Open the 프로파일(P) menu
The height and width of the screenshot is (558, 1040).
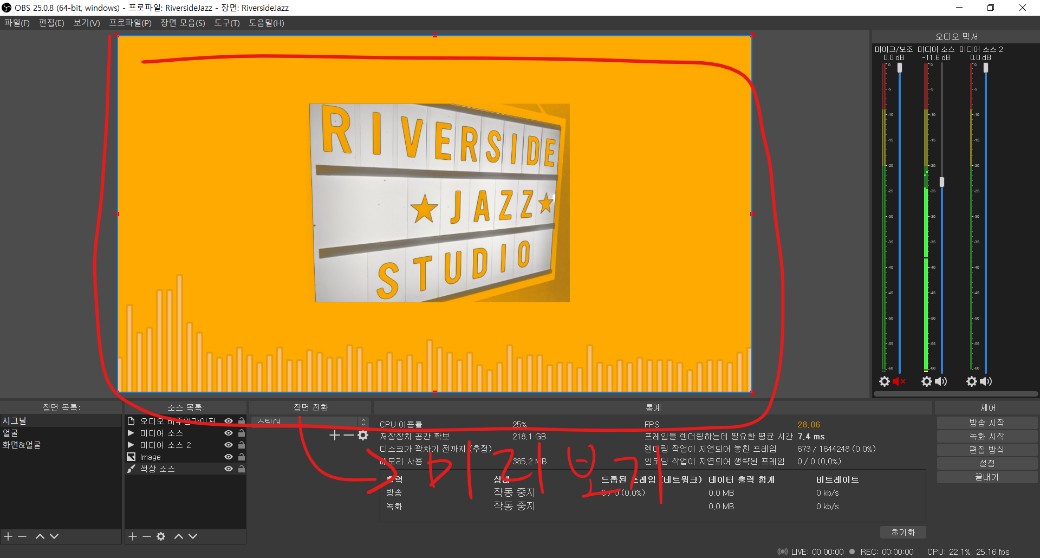coord(130,23)
